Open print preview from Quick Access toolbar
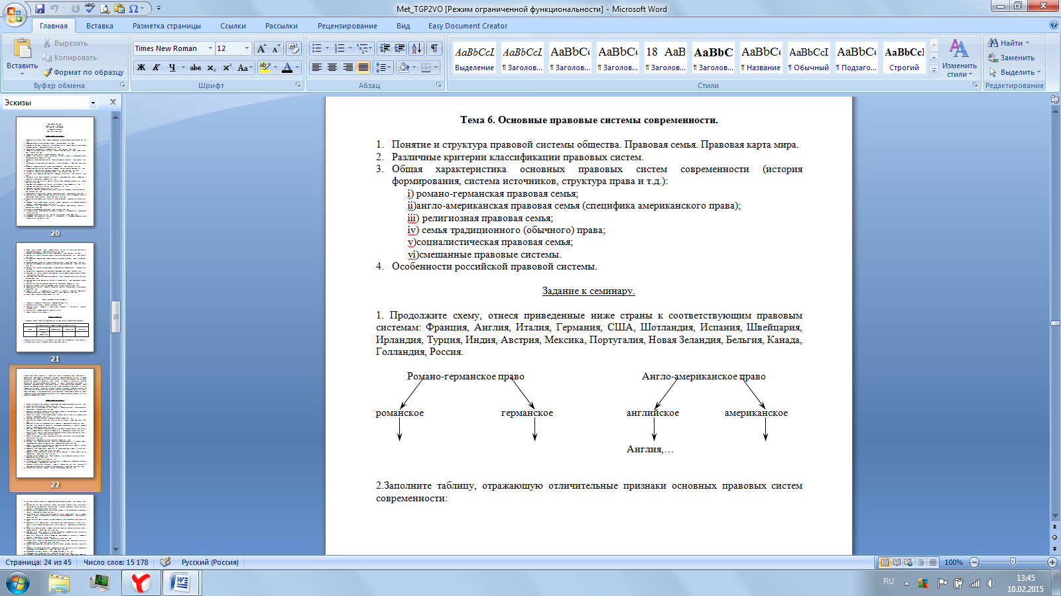Viewport: 1061px width, 596px height. pos(105,9)
